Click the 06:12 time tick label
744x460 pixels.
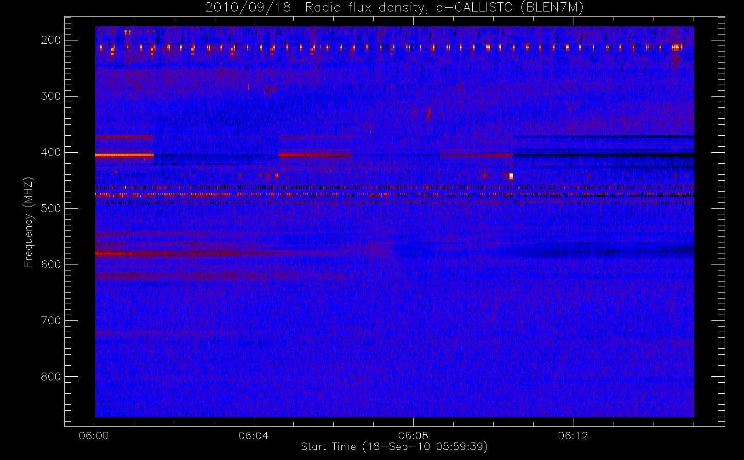tap(573, 436)
